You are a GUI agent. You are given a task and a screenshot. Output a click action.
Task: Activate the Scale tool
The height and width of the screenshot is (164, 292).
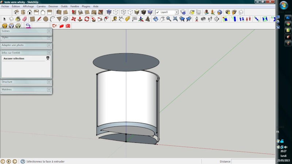100,19
